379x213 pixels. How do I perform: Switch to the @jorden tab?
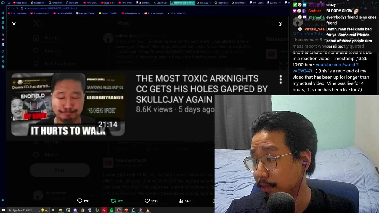143,3
